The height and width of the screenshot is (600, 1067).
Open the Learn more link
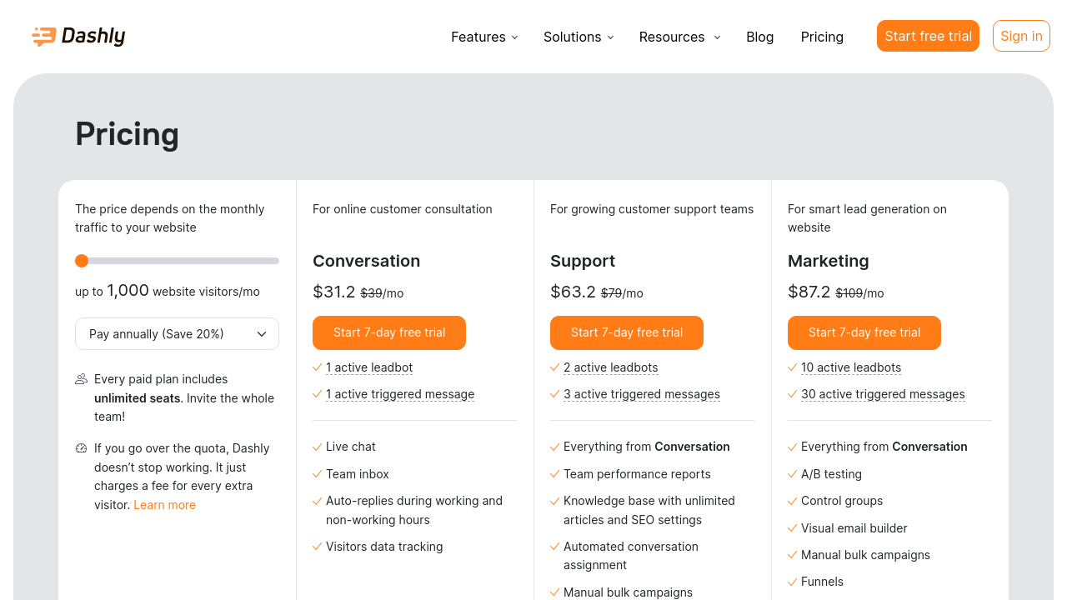[x=164, y=505]
